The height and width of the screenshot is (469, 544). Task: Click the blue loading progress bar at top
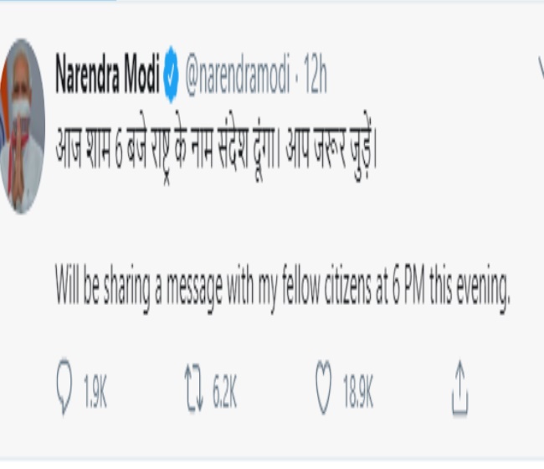(59, 1)
